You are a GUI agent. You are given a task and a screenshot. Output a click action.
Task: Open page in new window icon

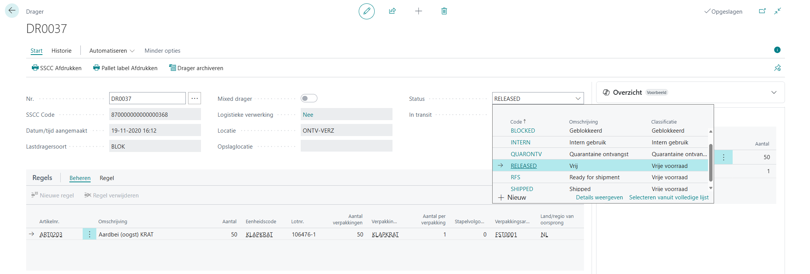[x=762, y=11]
